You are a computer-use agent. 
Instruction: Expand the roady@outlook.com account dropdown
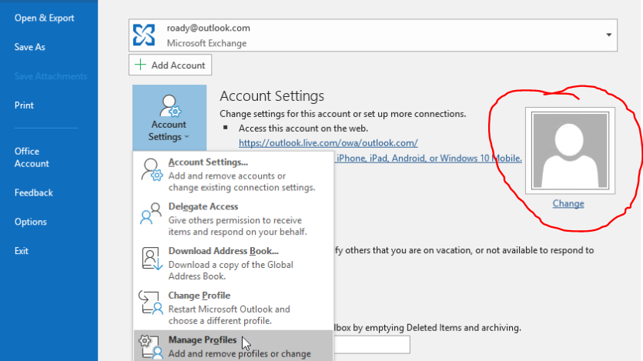click(x=609, y=35)
